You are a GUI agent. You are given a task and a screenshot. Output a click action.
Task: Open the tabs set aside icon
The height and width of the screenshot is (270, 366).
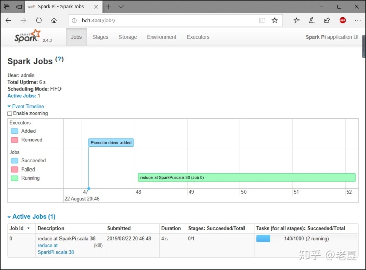pyautogui.click(x=7, y=7)
